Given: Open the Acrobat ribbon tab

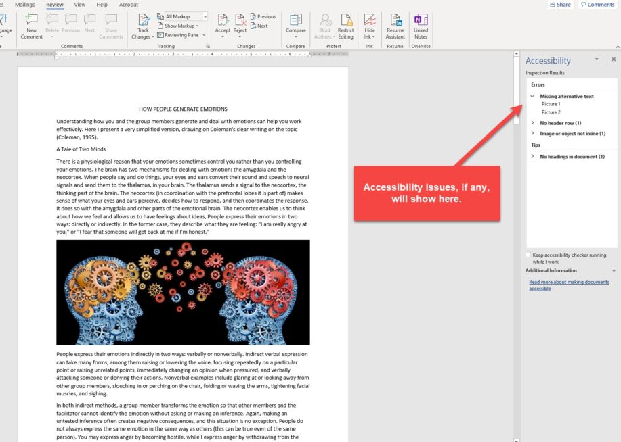Looking at the screenshot, I should pyautogui.click(x=129, y=3).
